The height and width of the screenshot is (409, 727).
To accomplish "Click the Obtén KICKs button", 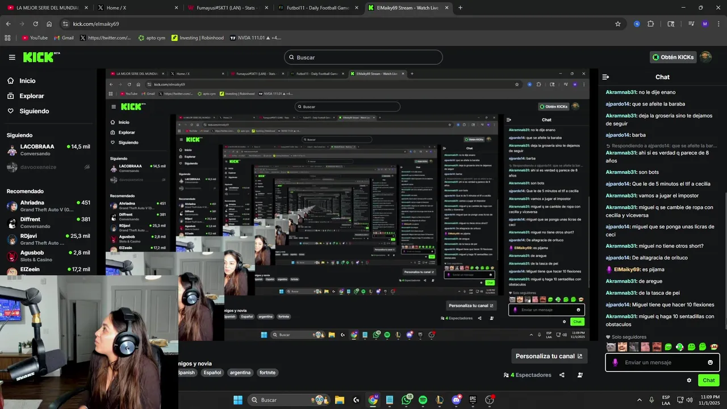I will coord(673,57).
